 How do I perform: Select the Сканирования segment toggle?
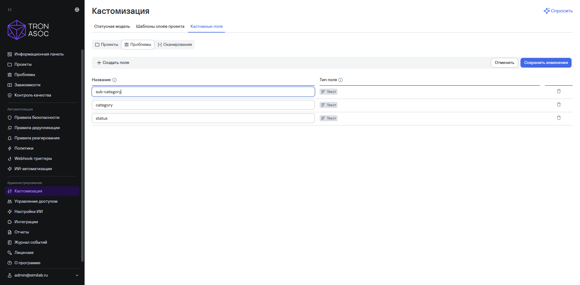tap(175, 45)
